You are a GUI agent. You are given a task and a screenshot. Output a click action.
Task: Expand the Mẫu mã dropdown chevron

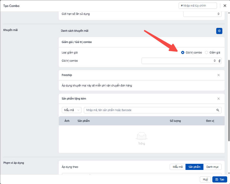click(x=78, y=110)
